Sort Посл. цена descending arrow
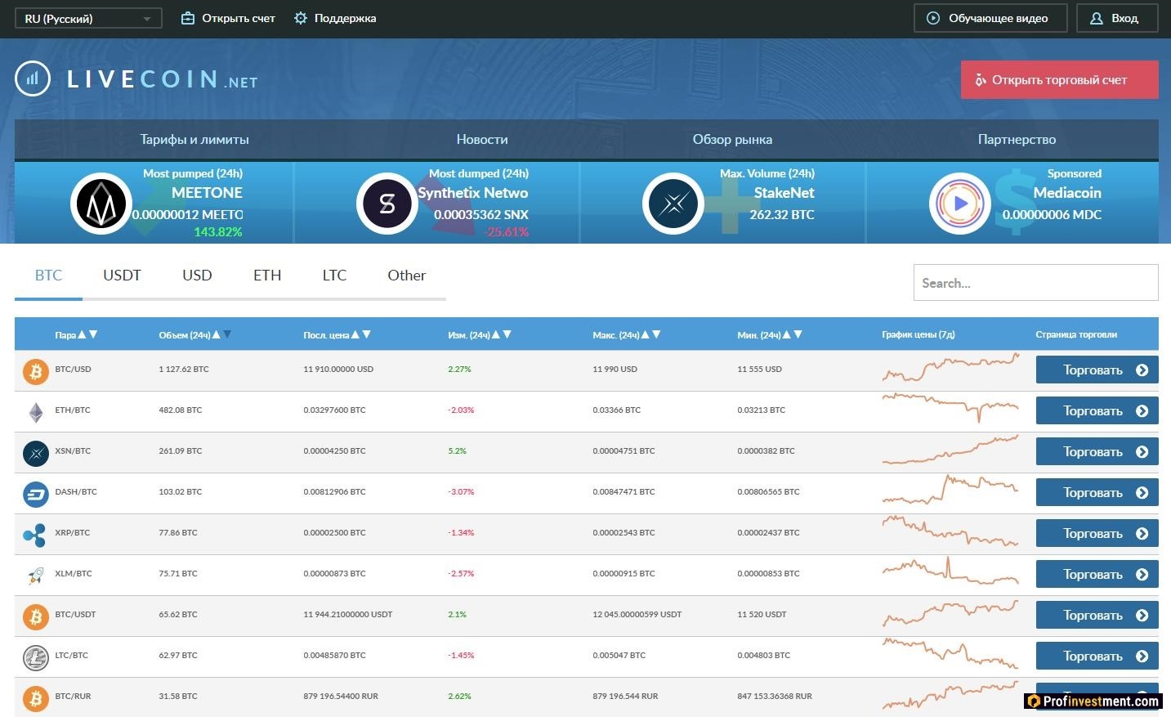This screenshot has width=1171, height=717. pyautogui.click(x=366, y=334)
